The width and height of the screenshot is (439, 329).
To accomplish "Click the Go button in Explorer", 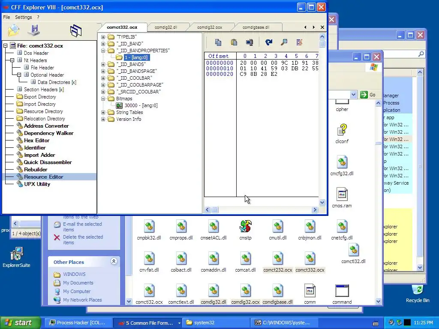I will click(x=367, y=95).
